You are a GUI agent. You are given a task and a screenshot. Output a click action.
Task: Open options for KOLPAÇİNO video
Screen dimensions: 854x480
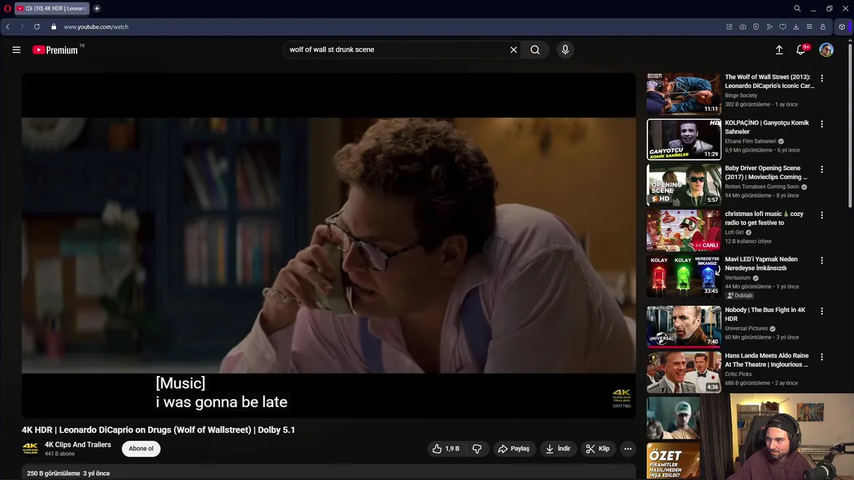(821, 124)
